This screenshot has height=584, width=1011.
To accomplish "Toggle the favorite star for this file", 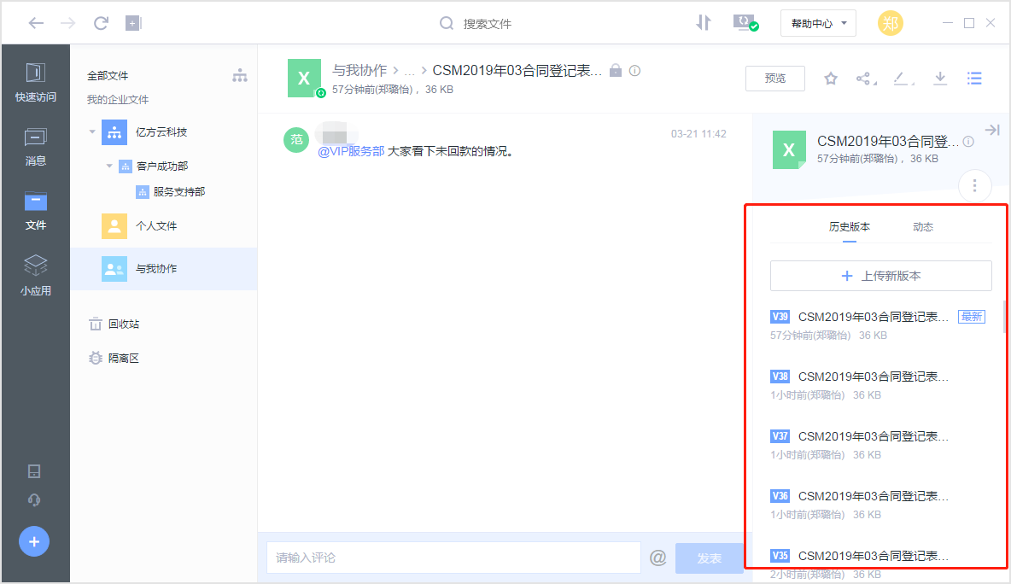I will [x=830, y=78].
